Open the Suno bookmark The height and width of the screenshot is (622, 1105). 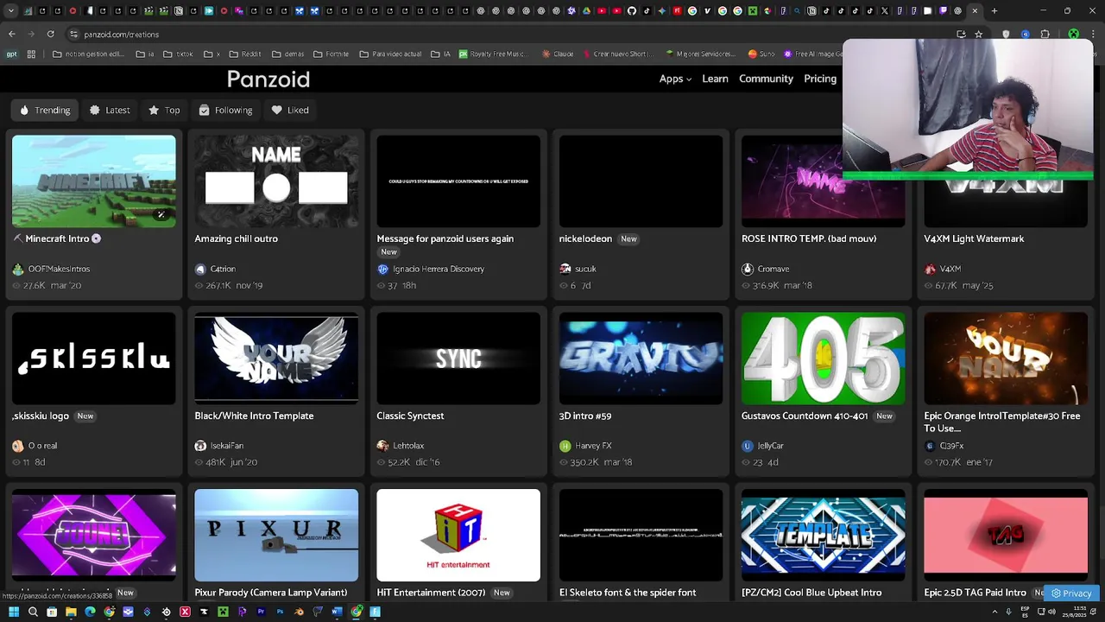pyautogui.click(x=761, y=54)
